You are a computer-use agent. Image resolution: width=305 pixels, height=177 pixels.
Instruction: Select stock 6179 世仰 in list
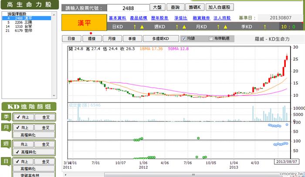pyautogui.click(x=27, y=31)
